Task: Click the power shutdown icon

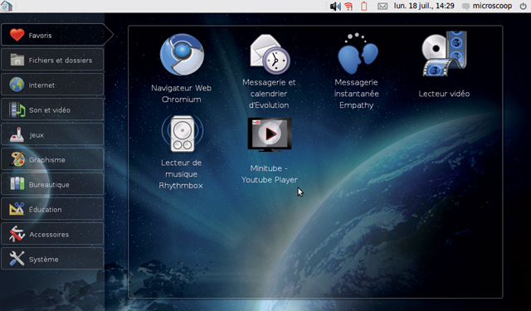Action: pyautogui.click(x=523, y=6)
